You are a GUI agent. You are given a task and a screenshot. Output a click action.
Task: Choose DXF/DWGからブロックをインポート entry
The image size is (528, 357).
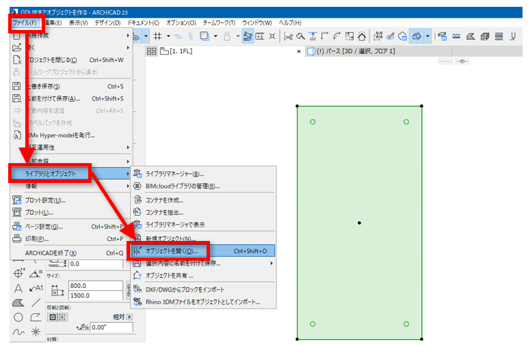pyautogui.click(x=203, y=289)
